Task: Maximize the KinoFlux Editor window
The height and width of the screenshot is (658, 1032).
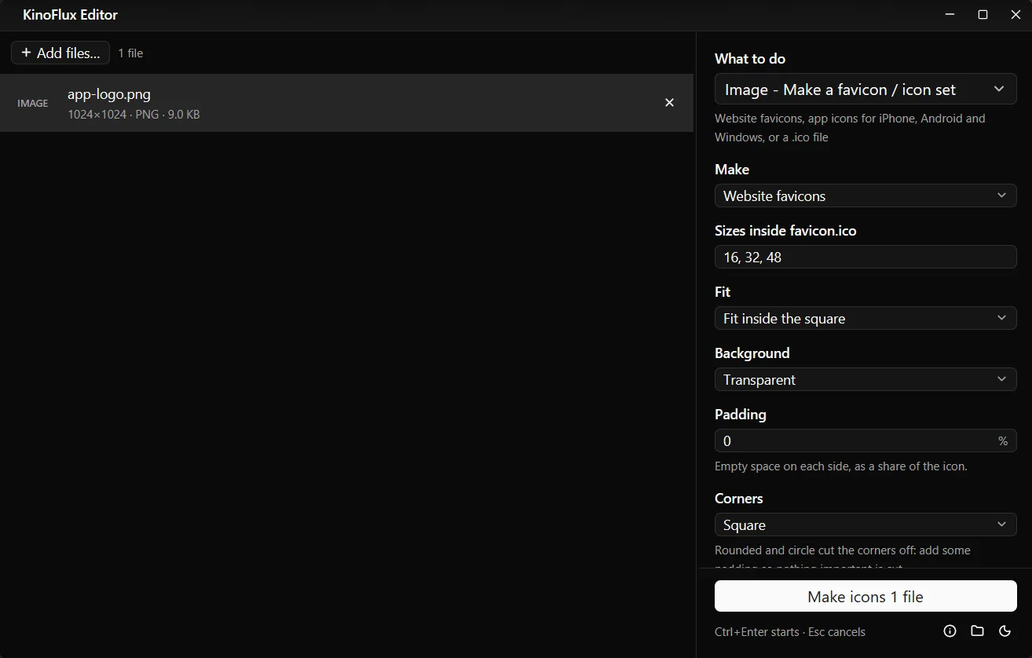Action: [x=983, y=15]
